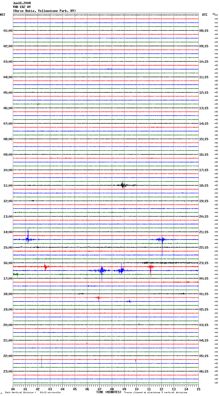Select the 03:00 MST hour label
The width and height of the screenshot is (219, 396).
point(8,62)
